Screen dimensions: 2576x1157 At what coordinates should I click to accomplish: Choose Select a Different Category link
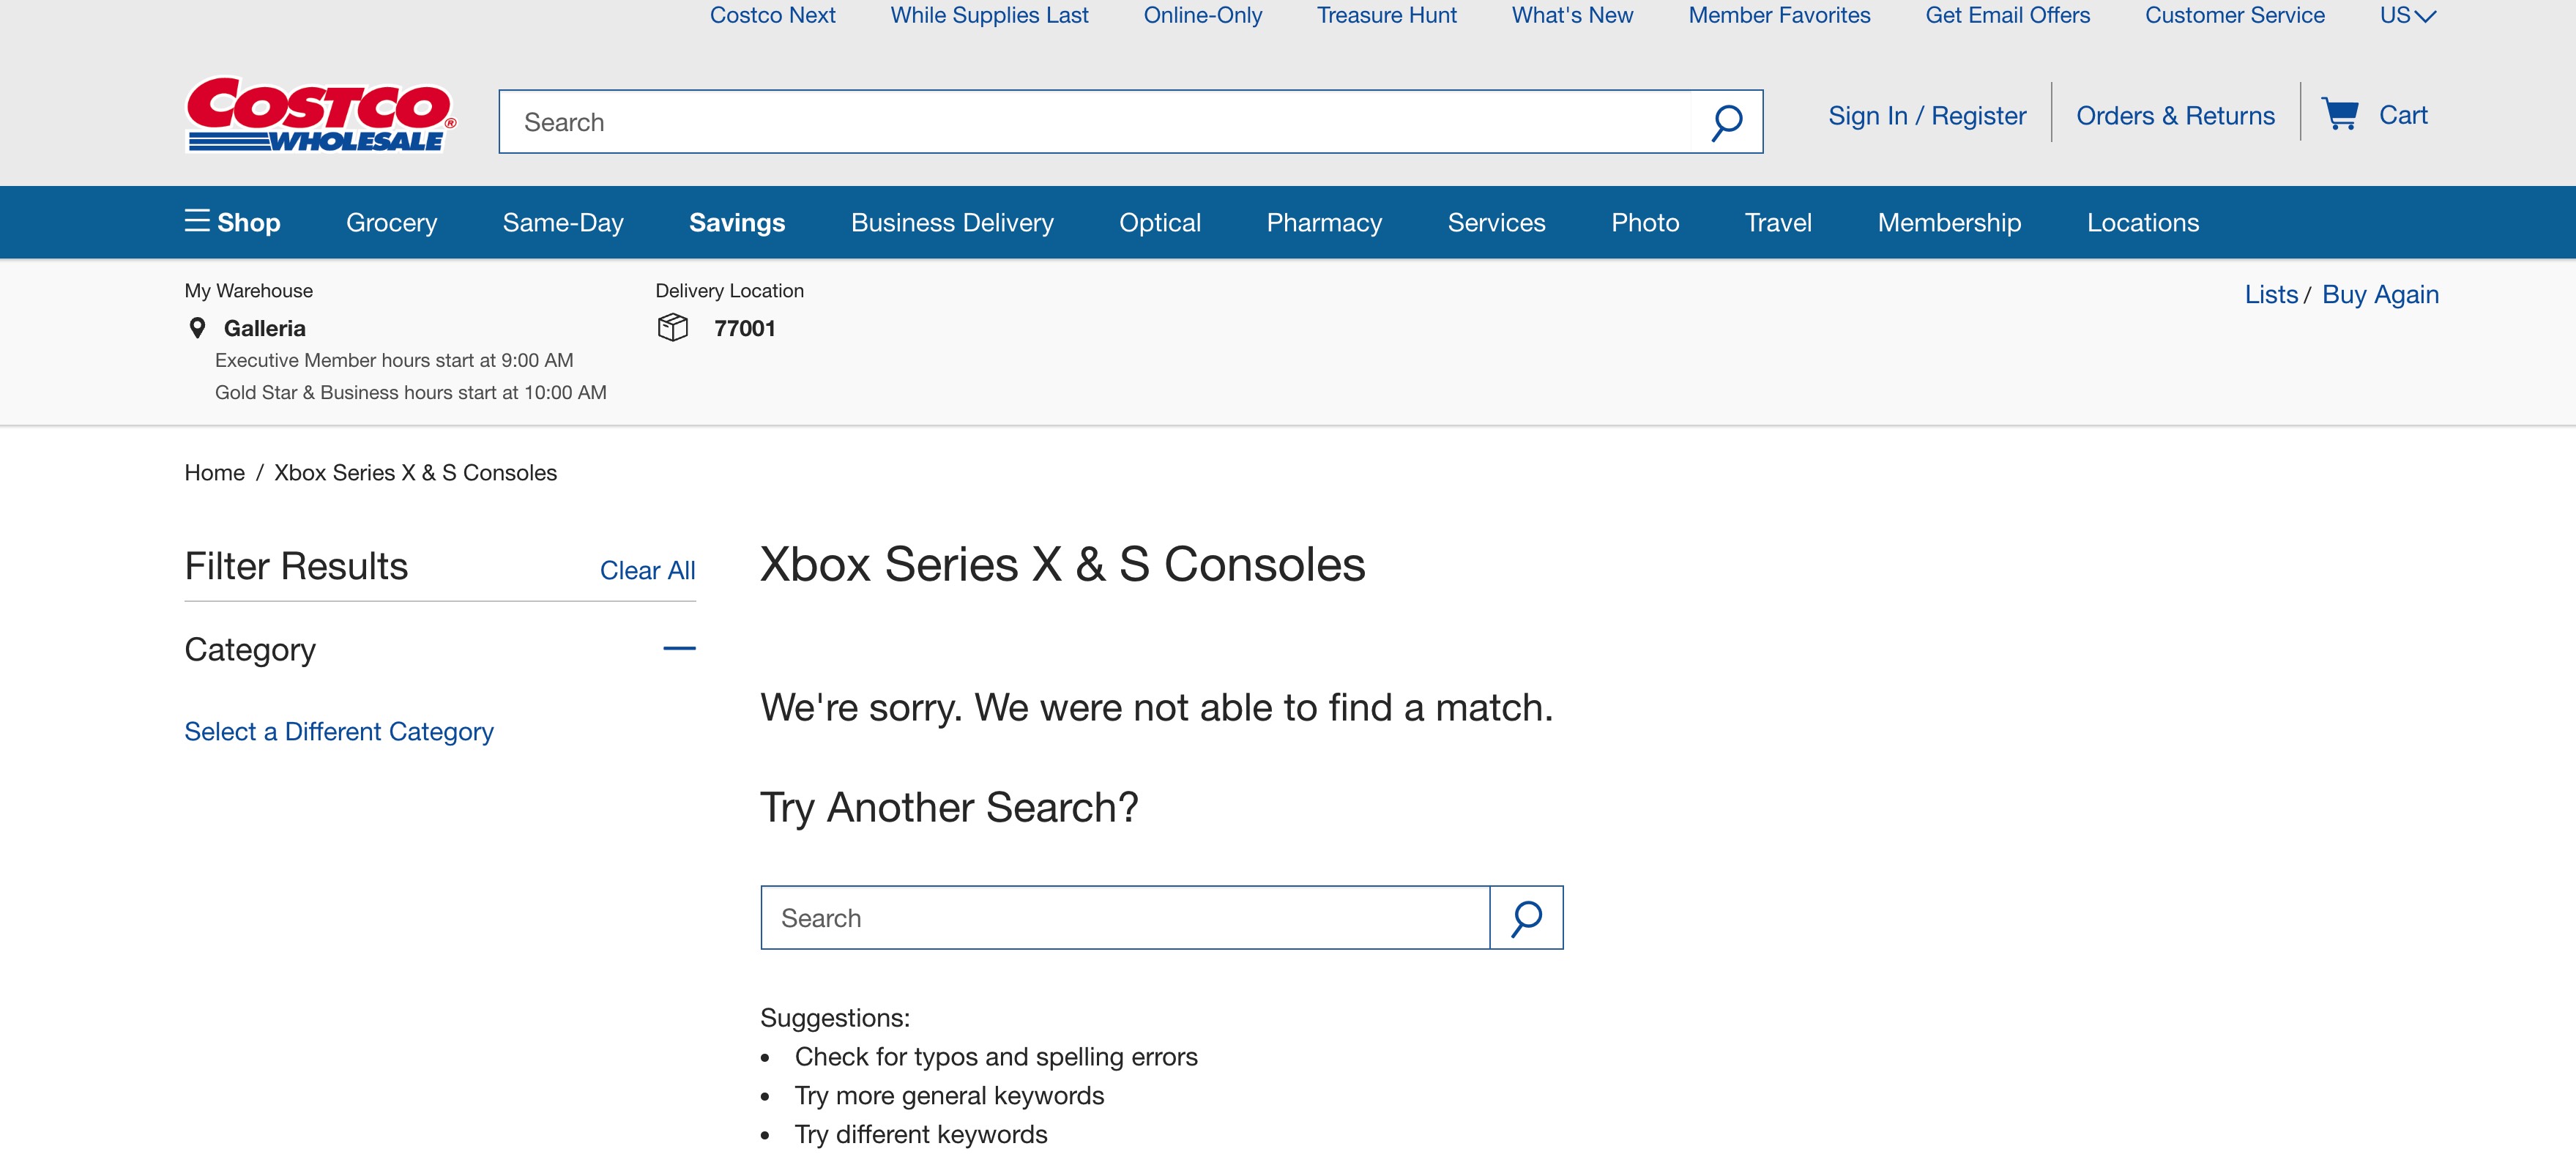(339, 731)
